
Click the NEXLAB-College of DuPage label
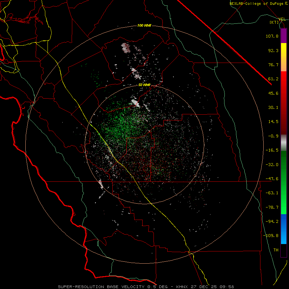[258, 4]
